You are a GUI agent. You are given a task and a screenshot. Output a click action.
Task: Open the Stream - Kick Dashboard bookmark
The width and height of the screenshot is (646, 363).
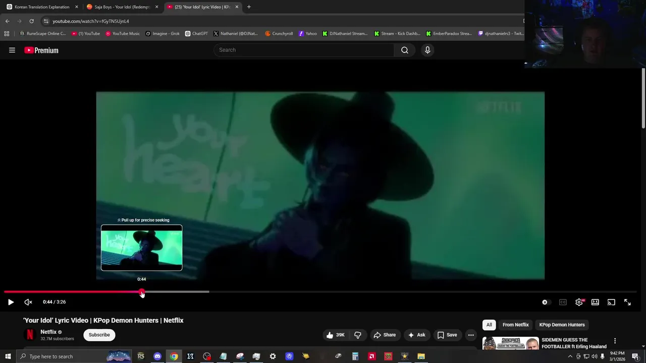(397, 34)
